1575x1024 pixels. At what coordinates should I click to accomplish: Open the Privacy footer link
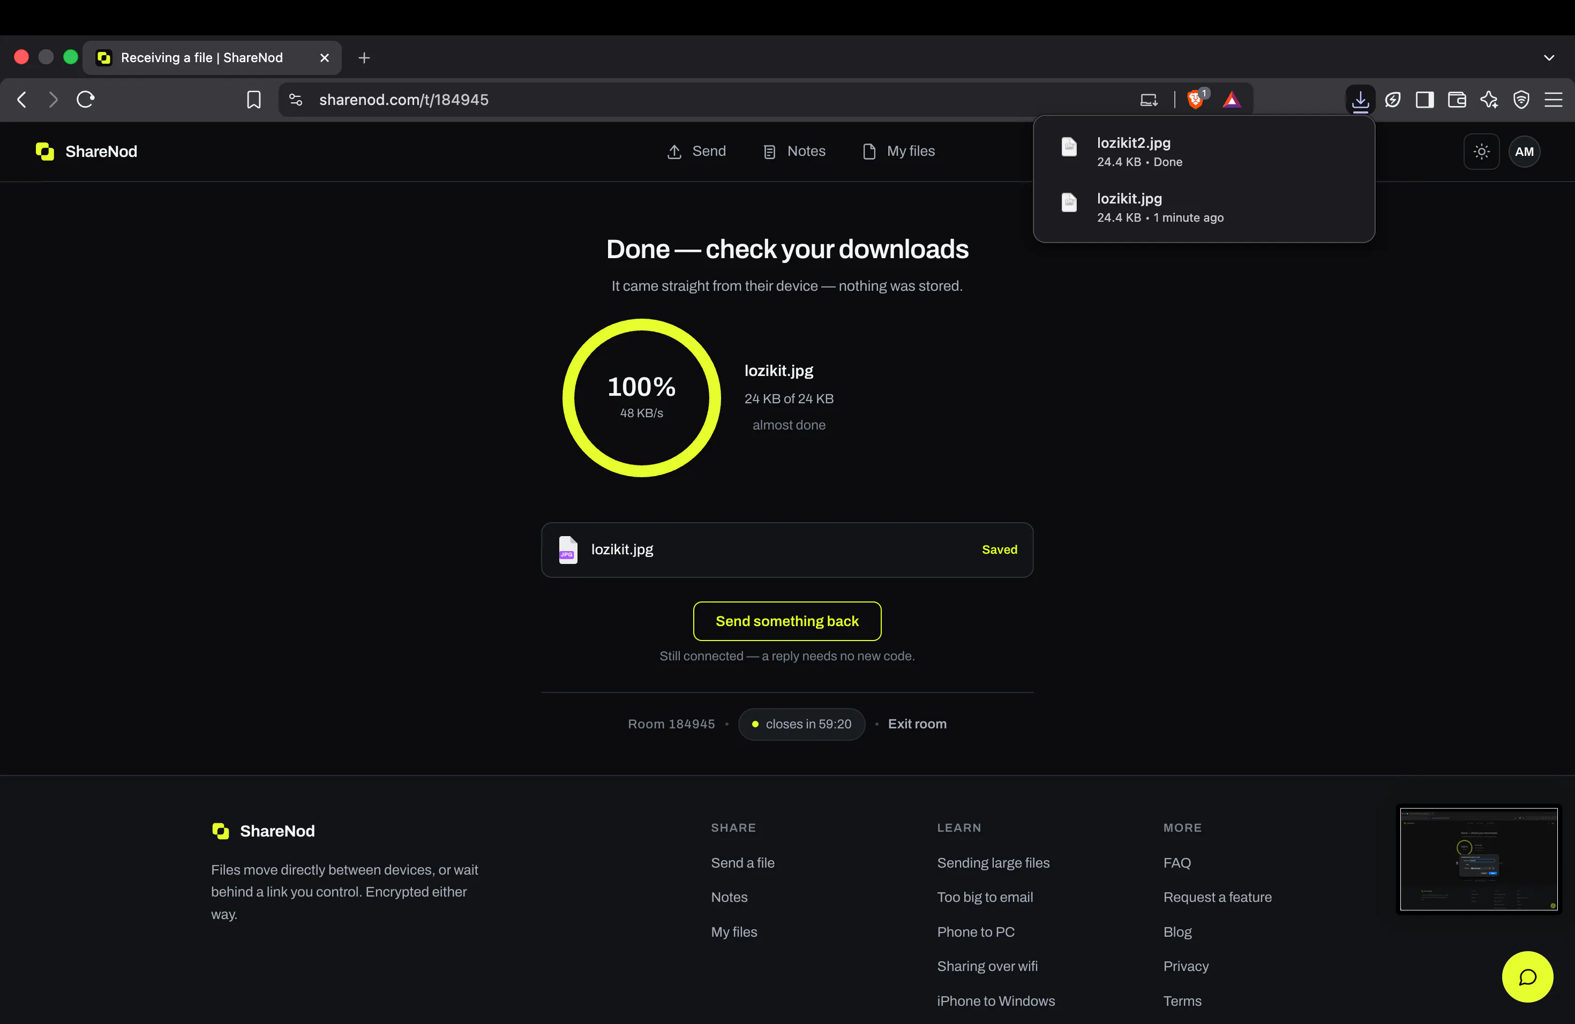tap(1186, 967)
